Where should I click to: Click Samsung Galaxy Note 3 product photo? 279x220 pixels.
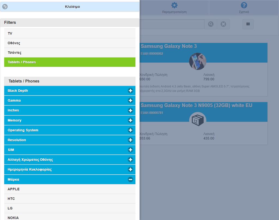coord(198,61)
